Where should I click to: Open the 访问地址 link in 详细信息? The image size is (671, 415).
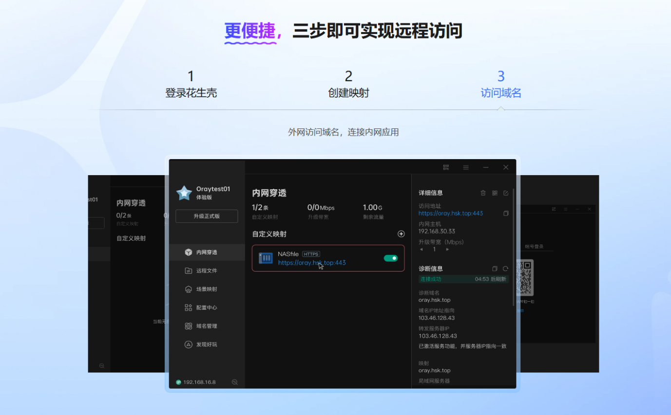(451, 213)
